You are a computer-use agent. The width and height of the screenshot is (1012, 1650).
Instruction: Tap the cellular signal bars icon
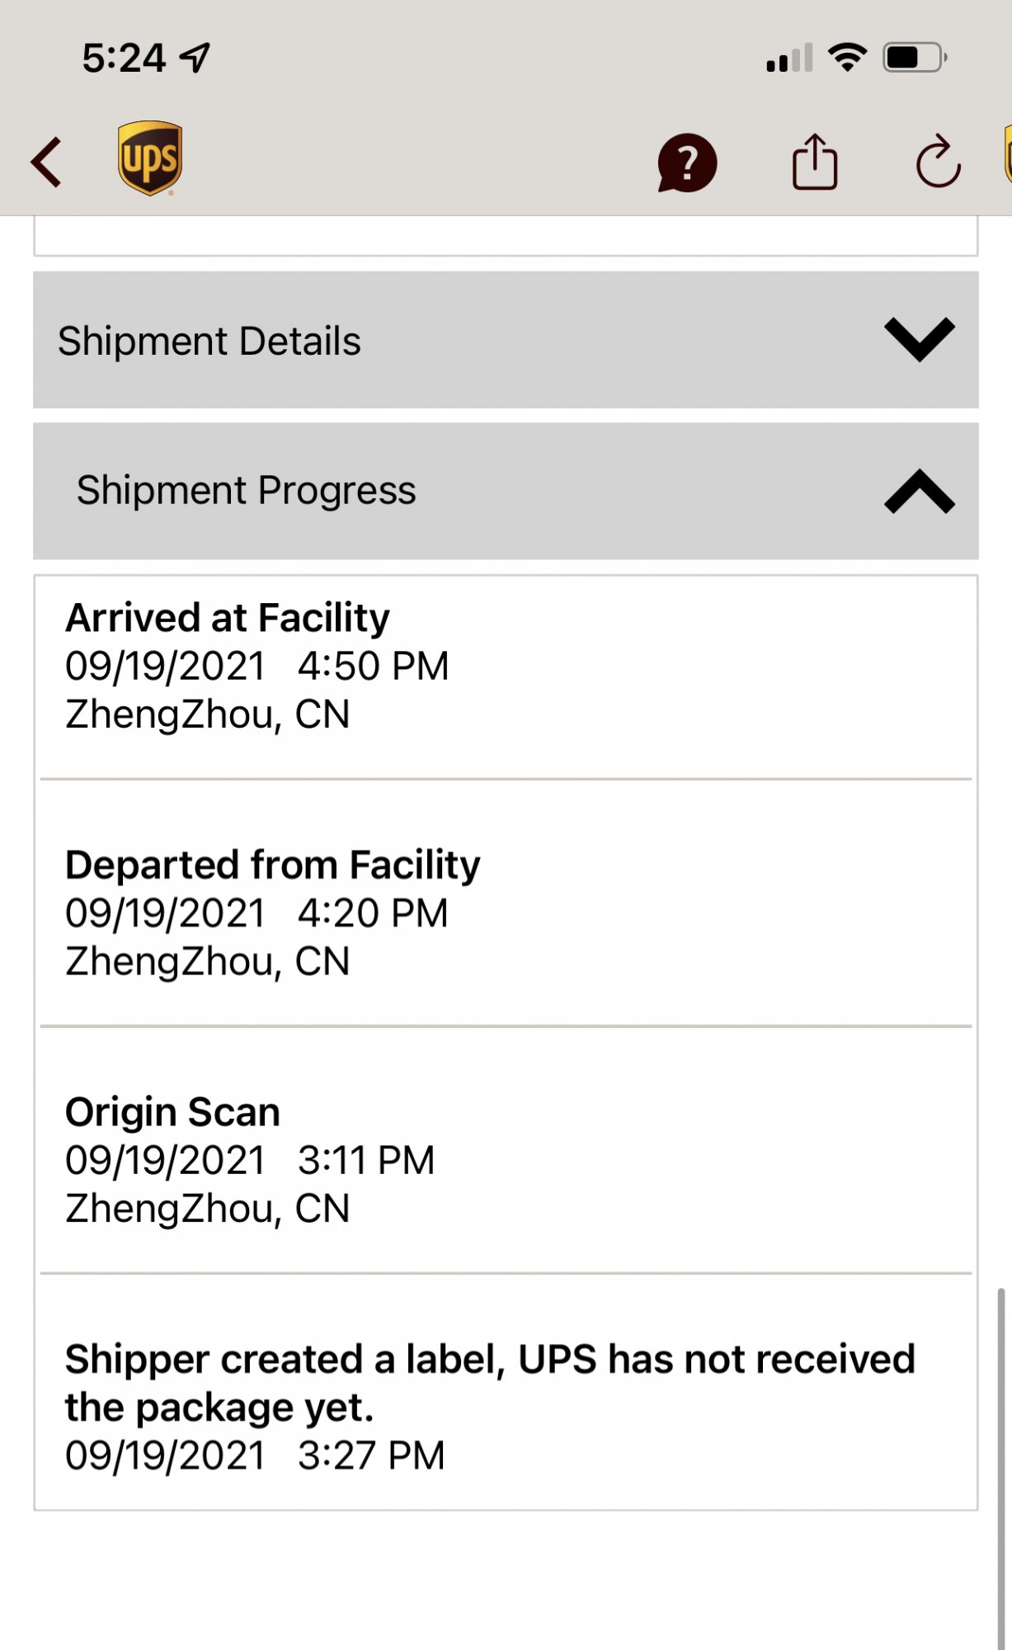coord(789,58)
